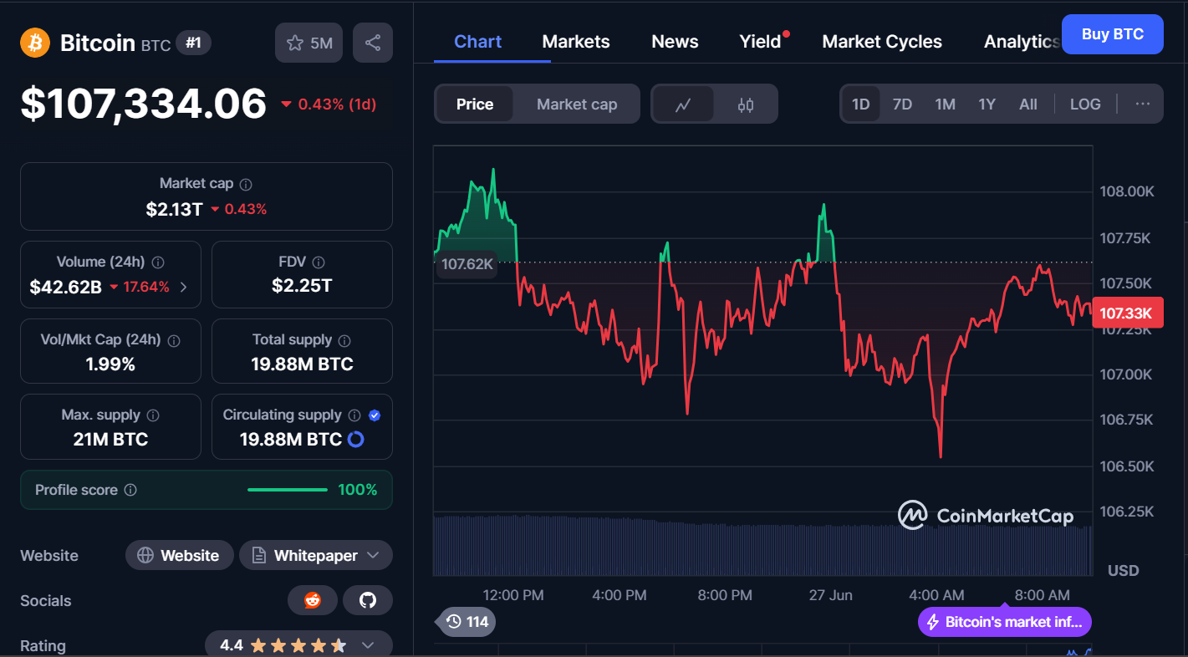Open Market cap info tooltip icon
Image resolution: width=1188 pixels, height=657 pixels.
pyautogui.click(x=246, y=184)
